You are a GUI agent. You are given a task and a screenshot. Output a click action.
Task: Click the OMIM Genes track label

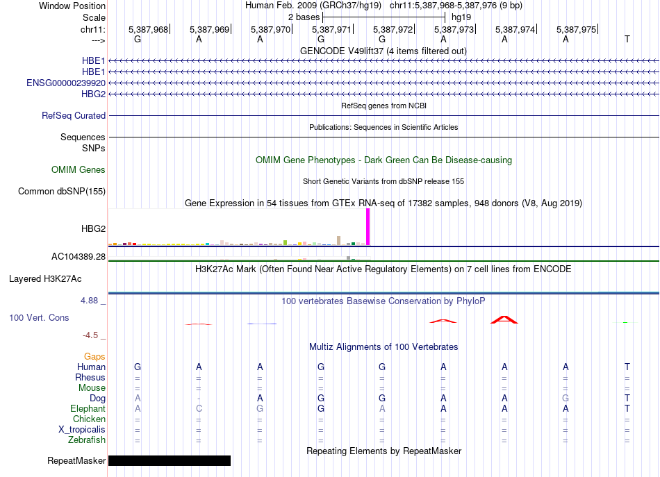coord(79,169)
